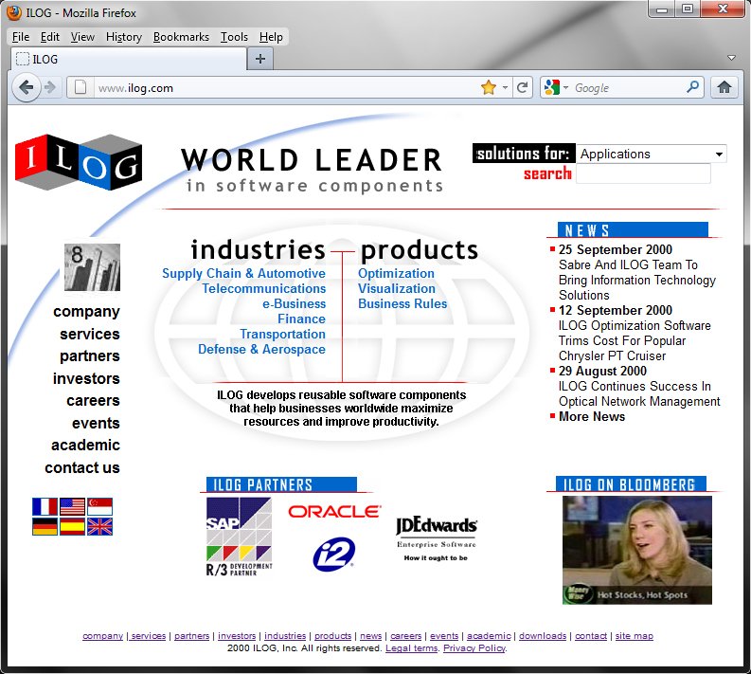The height and width of the screenshot is (674, 751).
Task: Bookmark page with the star icon
Action: click(488, 87)
